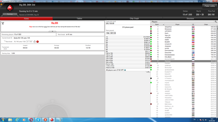Click the volume tray icon
The image size is (218, 122).
(x=206, y=120)
